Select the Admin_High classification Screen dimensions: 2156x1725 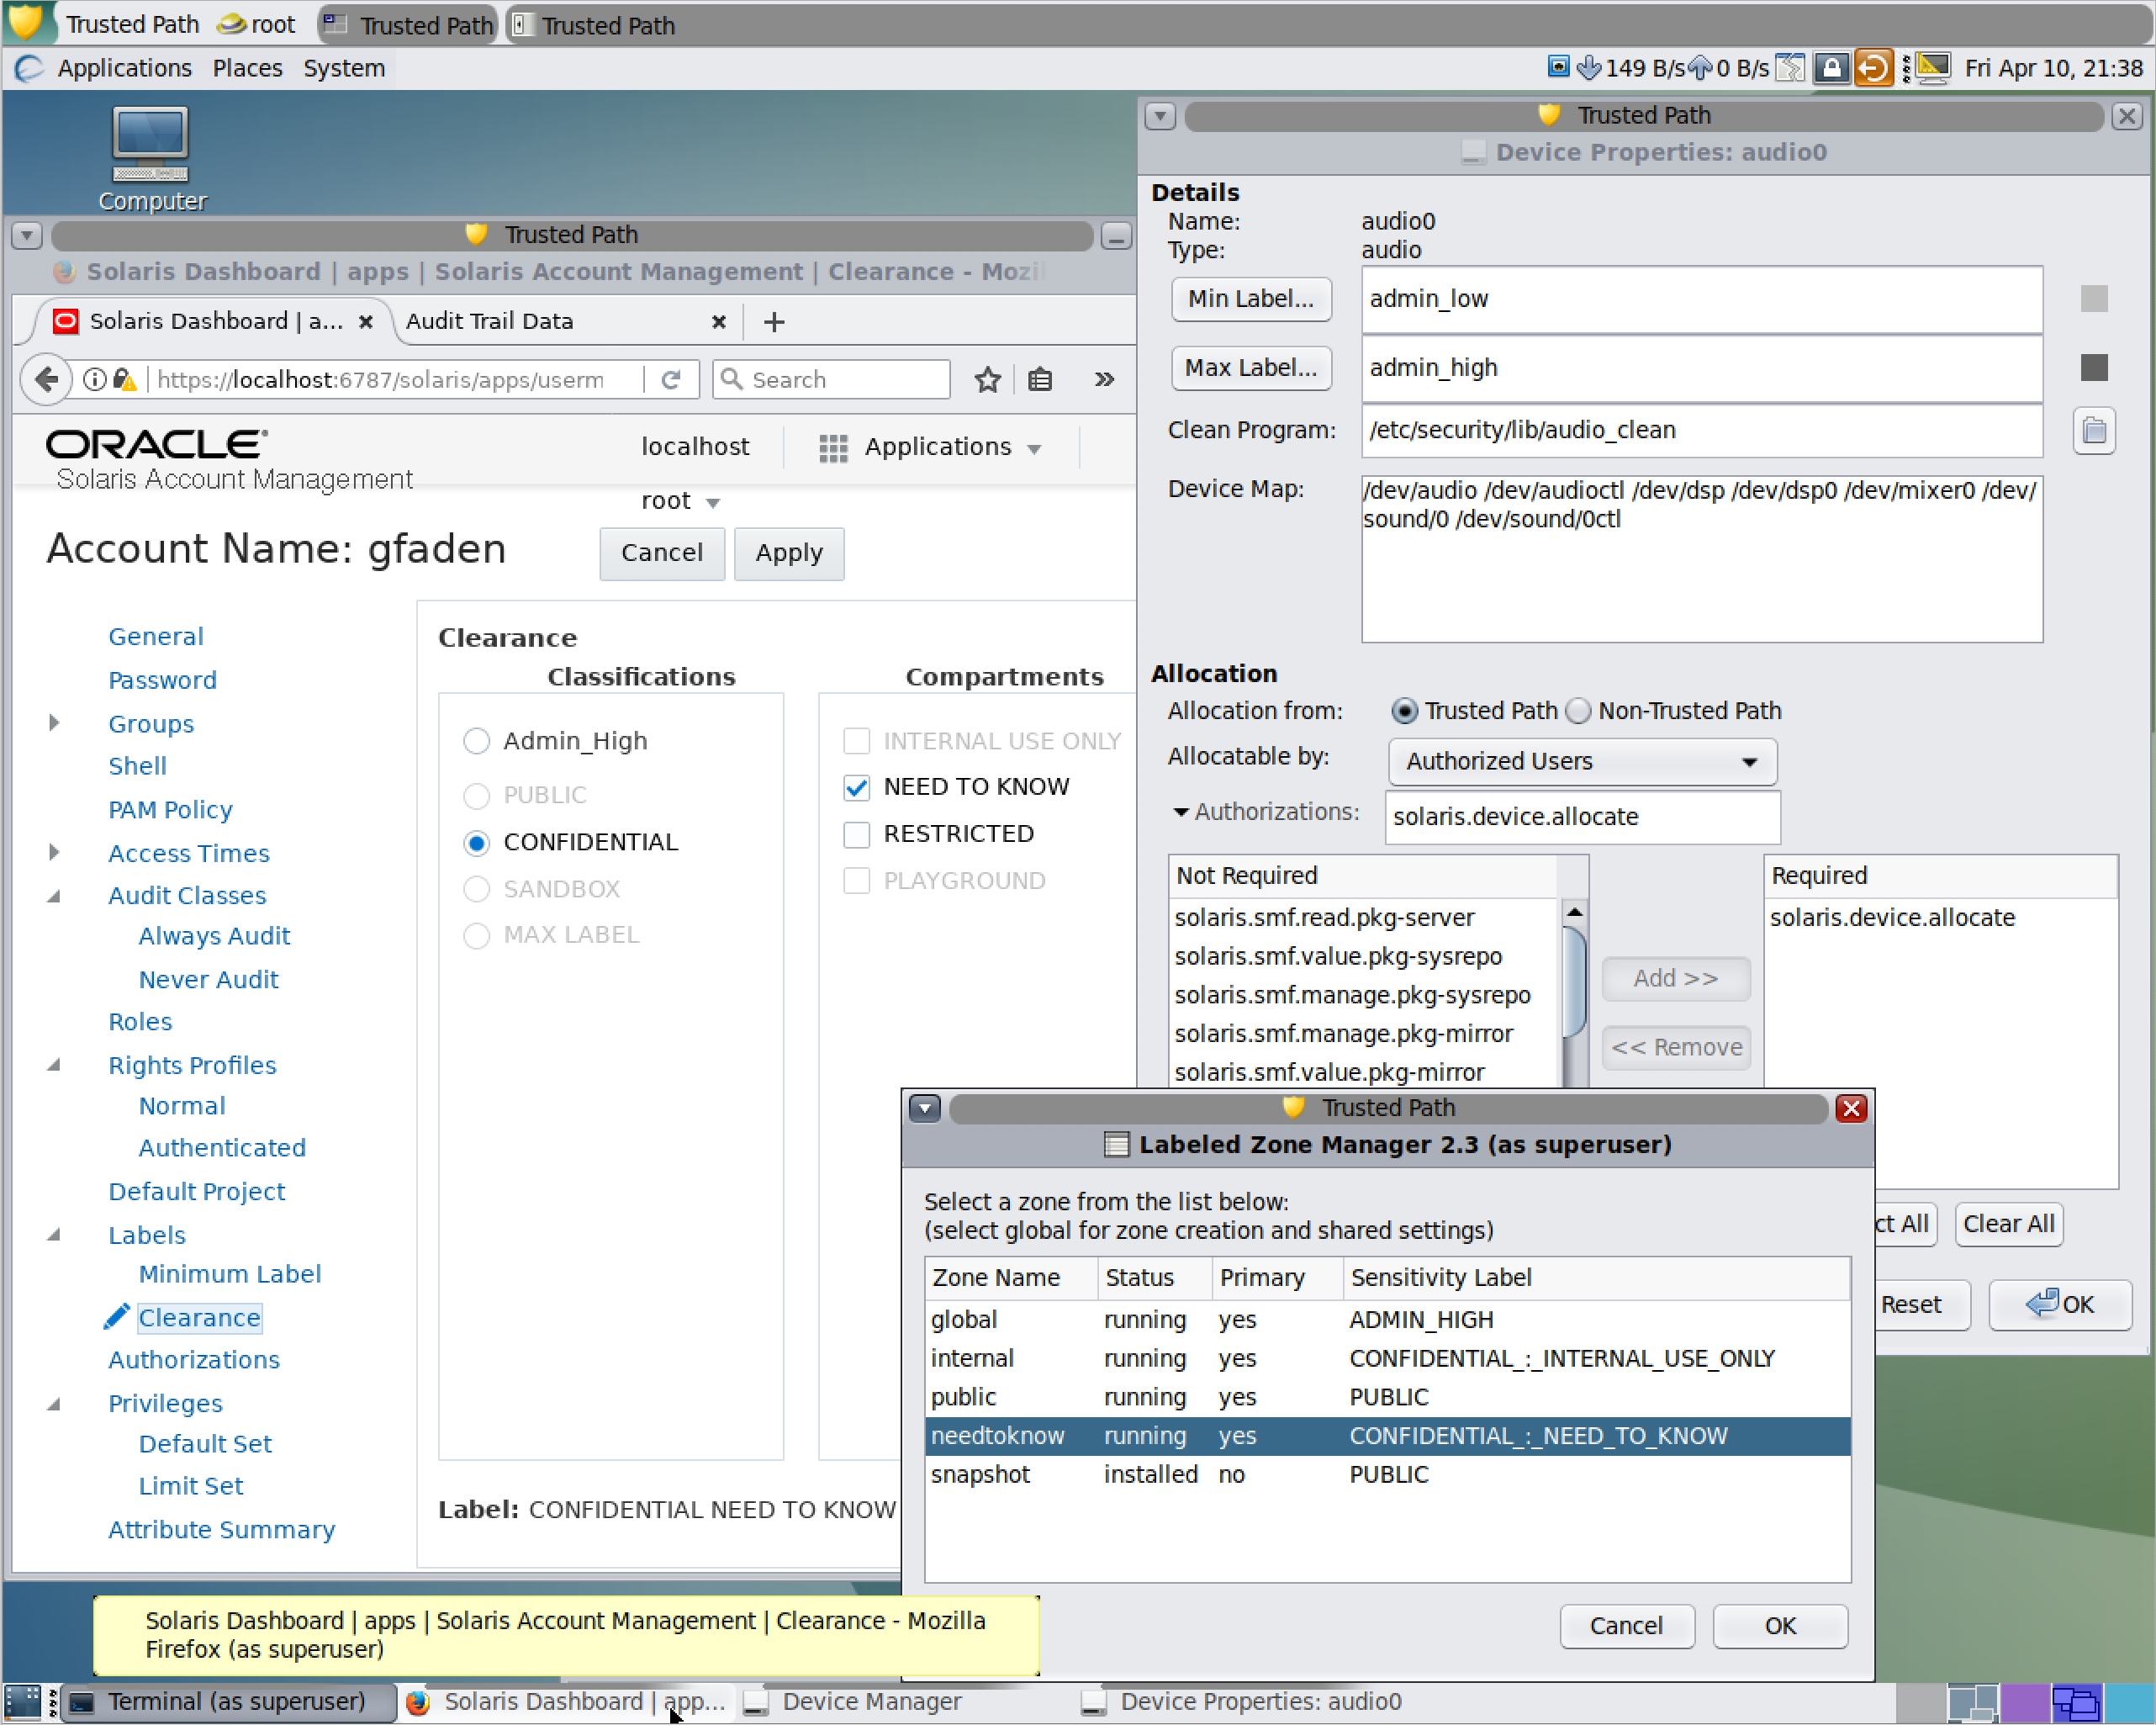pos(476,741)
